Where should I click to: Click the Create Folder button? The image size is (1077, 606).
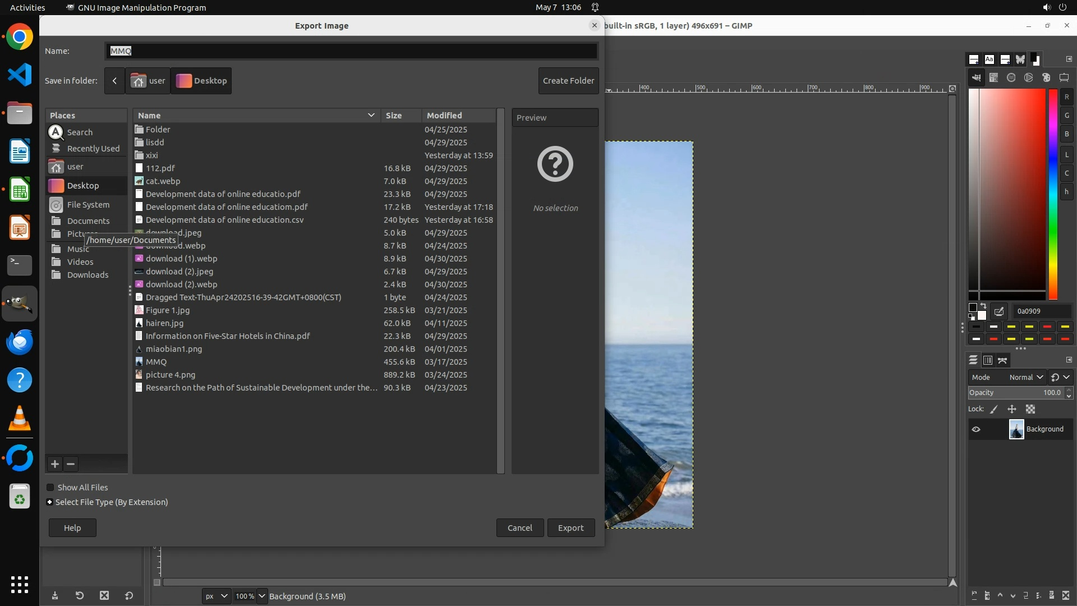(x=568, y=81)
